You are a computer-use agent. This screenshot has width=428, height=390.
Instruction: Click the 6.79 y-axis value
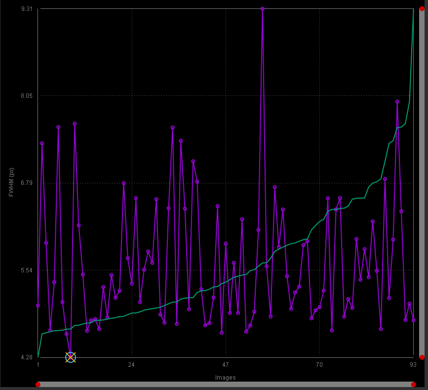pyautogui.click(x=27, y=182)
